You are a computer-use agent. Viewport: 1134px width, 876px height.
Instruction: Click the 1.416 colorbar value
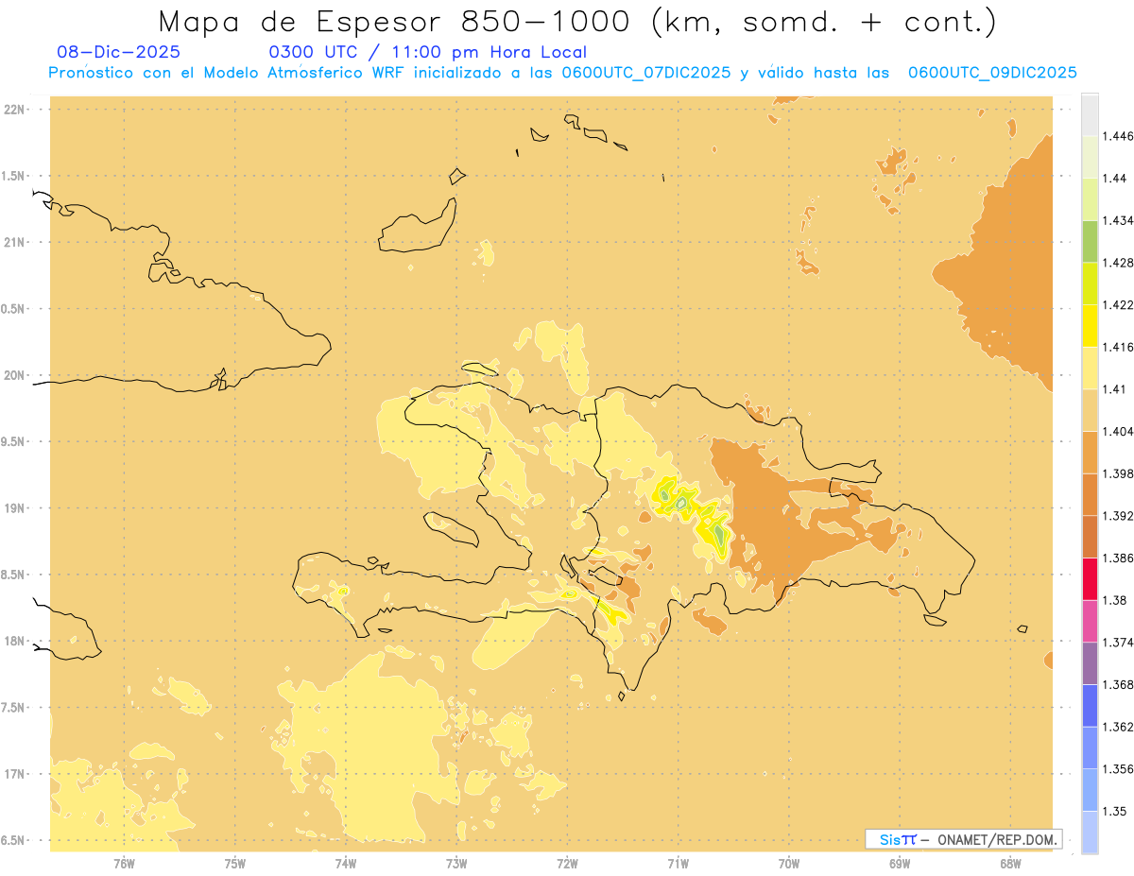(x=1119, y=347)
